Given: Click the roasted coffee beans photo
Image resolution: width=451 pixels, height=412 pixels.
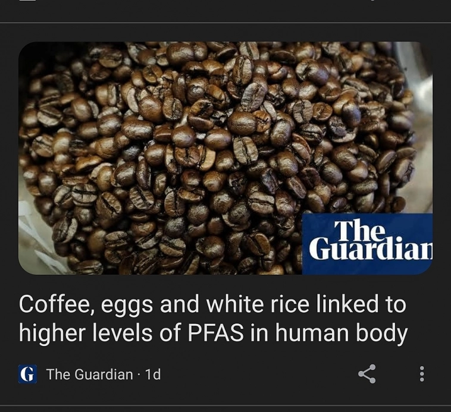Looking at the screenshot, I should click(225, 158).
